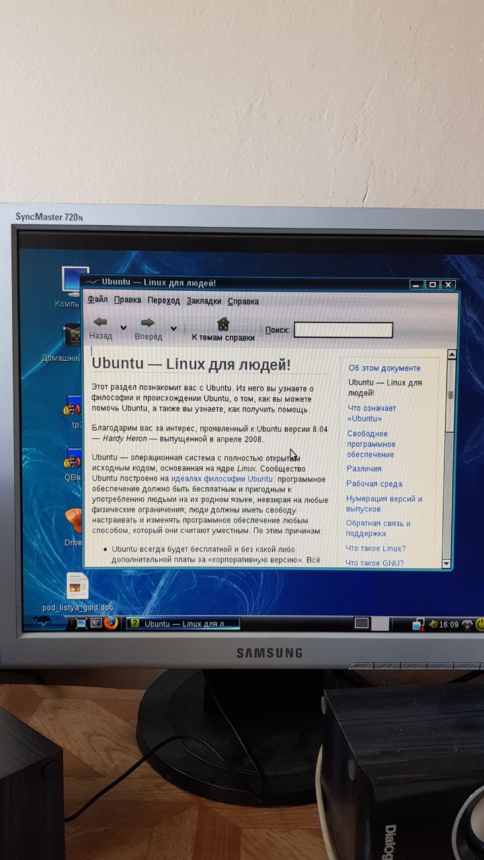The image size is (484, 860).
Task: Open the help window menu icon in titlebar
Action: click(93, 283)
